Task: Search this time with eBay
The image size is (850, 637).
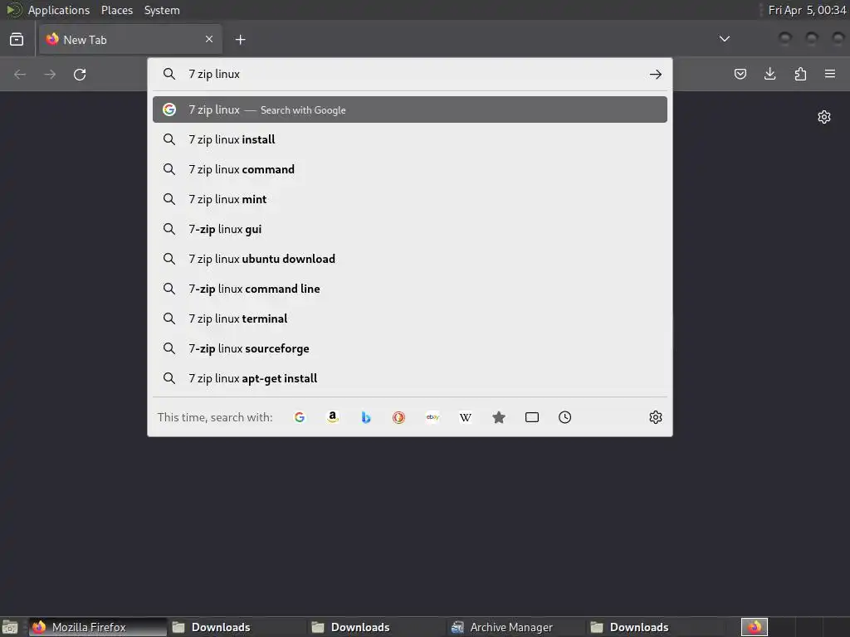Action: pos(432,417)
